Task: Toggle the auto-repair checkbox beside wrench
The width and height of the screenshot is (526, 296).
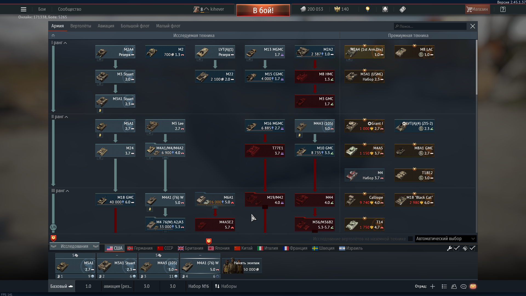Action: [x=456, y=248]
